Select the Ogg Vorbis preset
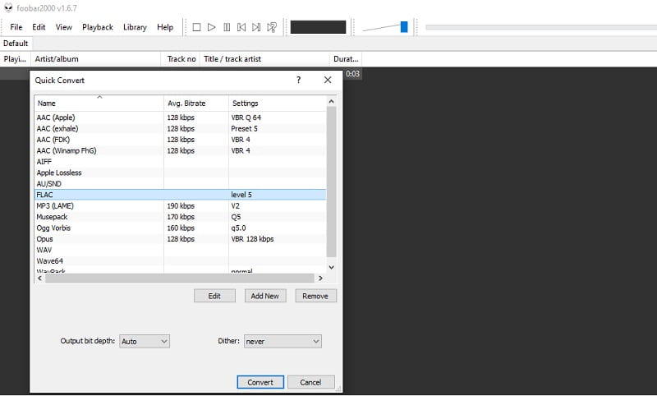 (180, 228)
